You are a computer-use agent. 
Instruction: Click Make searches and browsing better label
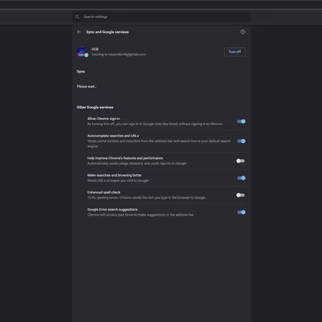pyautogui.click(x=114, y=175)
